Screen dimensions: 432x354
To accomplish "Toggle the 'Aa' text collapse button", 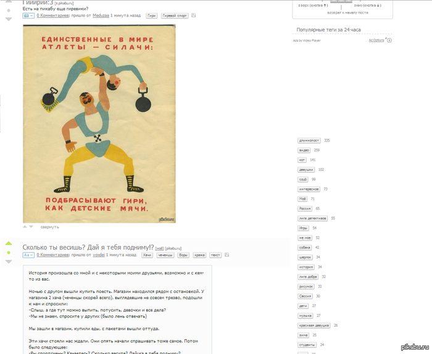I will point(28,255).
